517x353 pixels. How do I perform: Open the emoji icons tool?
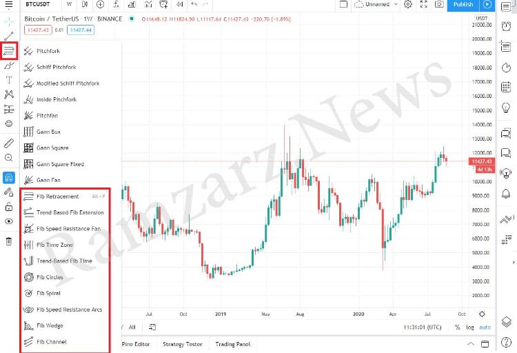(x=9, y=123)
